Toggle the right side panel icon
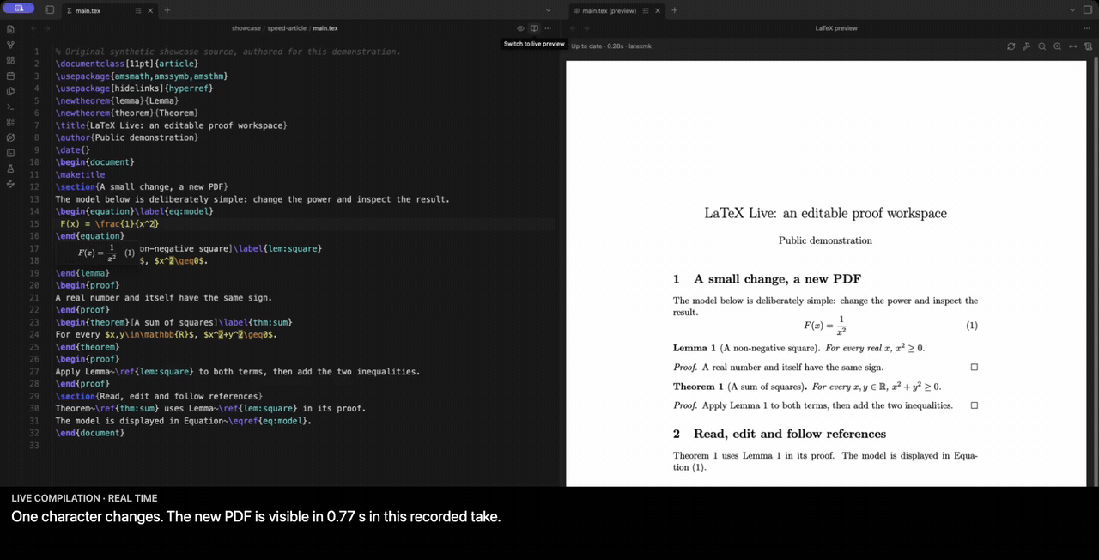1099x560 pixels. [1087, 10]
